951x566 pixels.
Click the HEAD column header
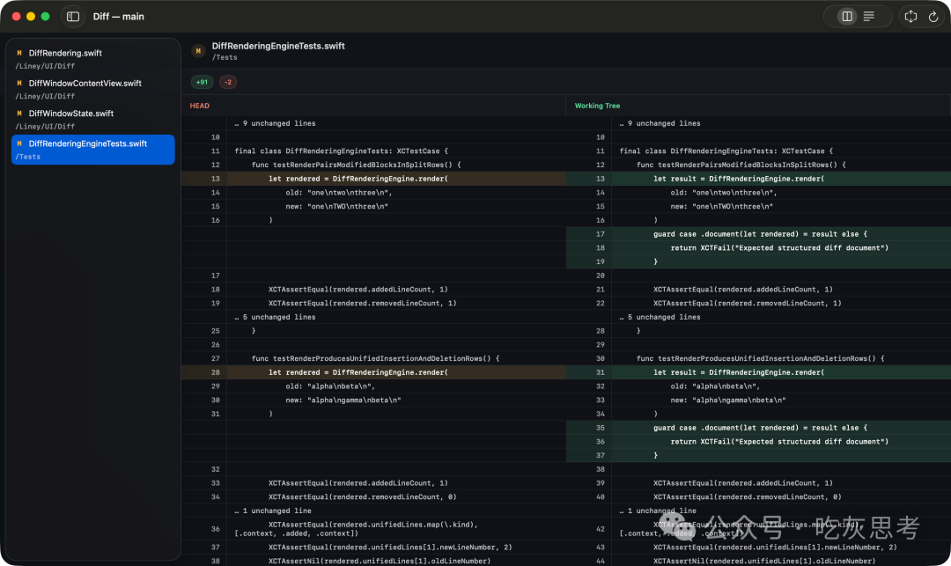[x=200, y=106]
